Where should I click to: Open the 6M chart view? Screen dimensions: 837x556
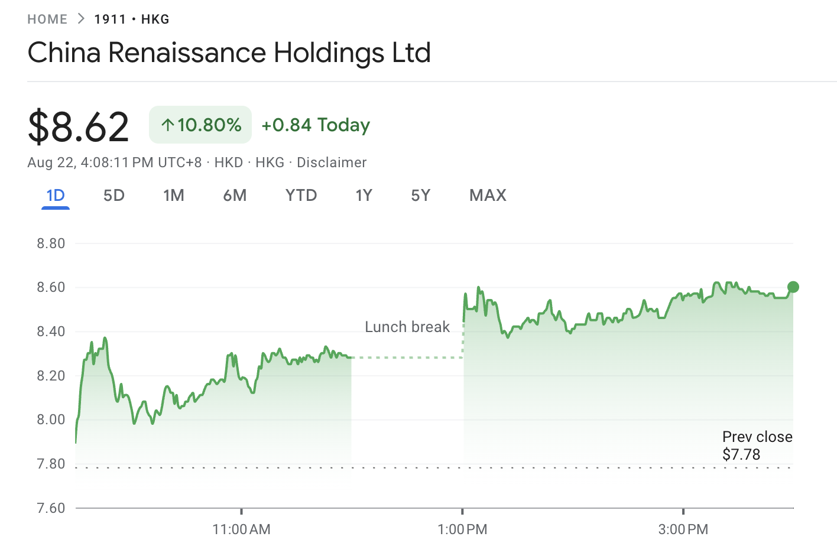coord(235,195)
